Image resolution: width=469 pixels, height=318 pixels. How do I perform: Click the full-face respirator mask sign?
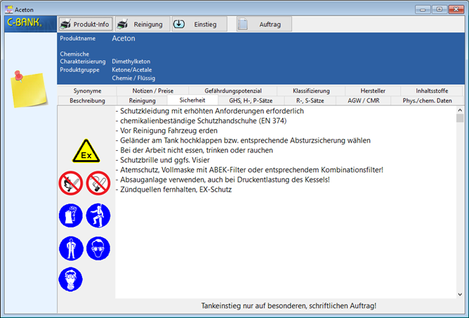tap(71, 279)
